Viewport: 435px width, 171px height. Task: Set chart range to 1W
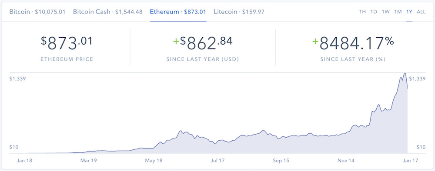point(385,12)
